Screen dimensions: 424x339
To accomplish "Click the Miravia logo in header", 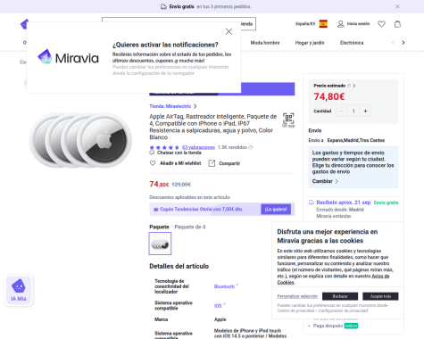I will click(x=24, y=24).
